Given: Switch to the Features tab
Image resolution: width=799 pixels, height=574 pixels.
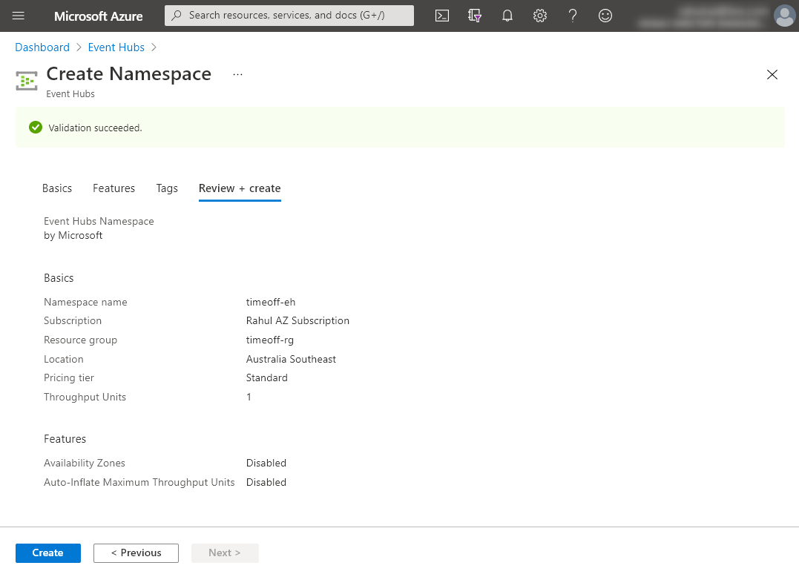Looking at the screenshot, I should 114,188.
